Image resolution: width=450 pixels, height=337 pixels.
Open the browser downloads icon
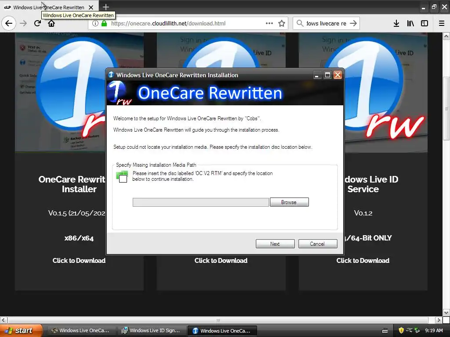[x=396, y=23]
